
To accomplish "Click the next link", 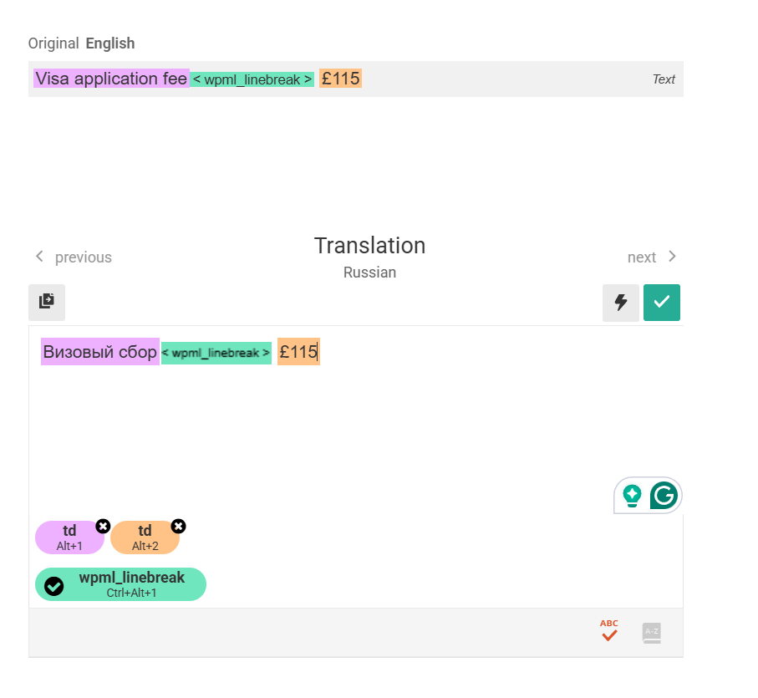I will (x=642, y=257).
